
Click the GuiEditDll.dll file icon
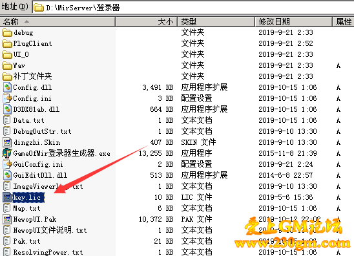(7, 175)
